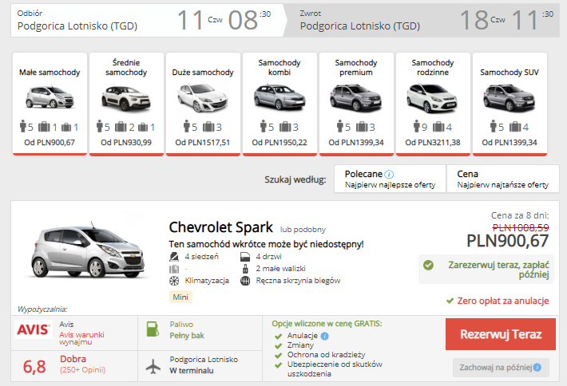Open Avis warunki wynajmu link

coord(83,338)
